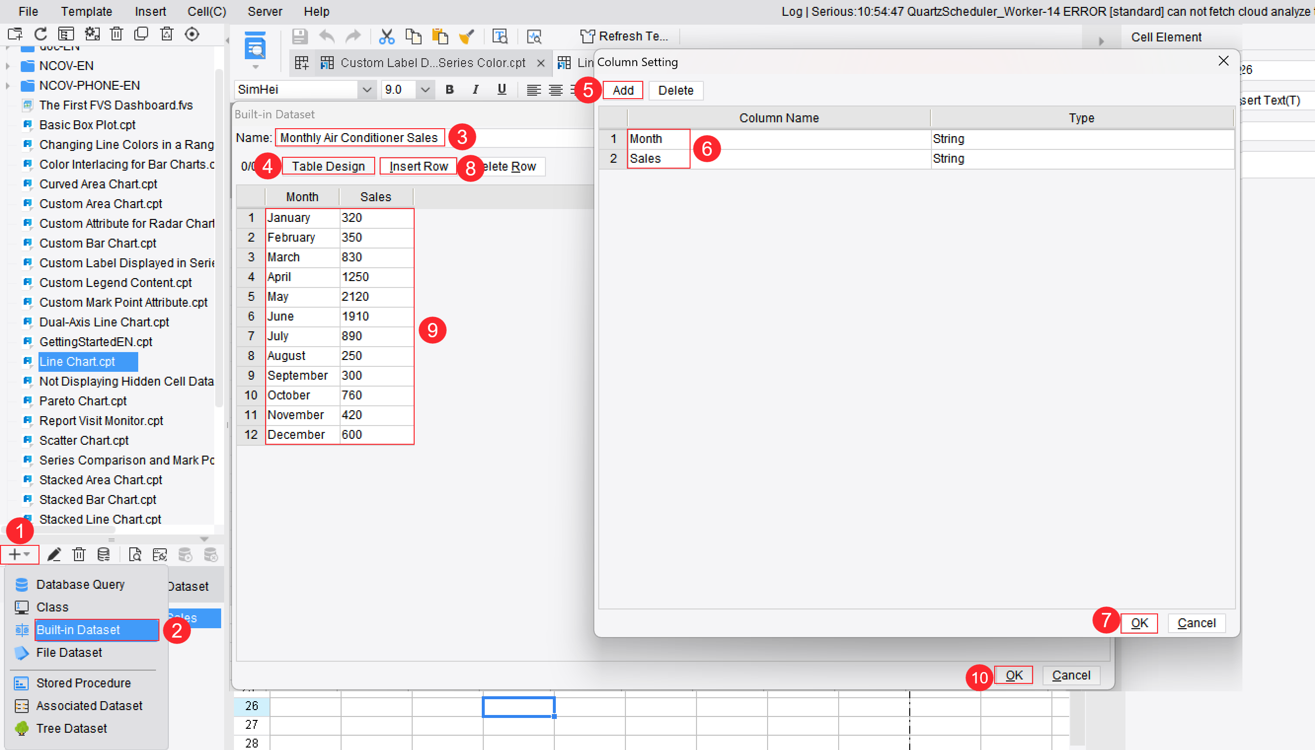Select Line Chart.cpt in file tree
This screenshot has width=1315, height=750.
(x=77, y=361)
